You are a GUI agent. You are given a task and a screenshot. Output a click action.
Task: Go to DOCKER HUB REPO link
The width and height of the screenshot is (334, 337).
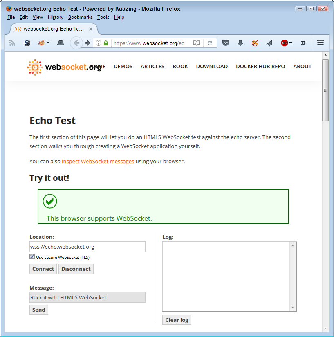pos(260,67)
